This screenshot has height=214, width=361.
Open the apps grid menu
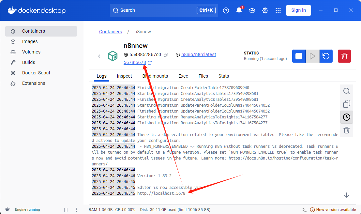[278, 10]
